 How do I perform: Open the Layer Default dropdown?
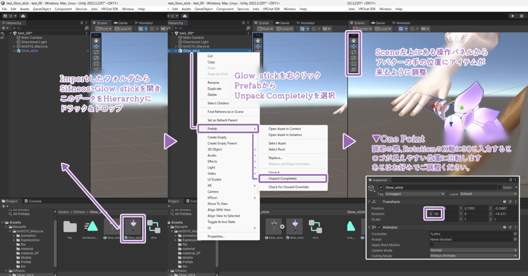[x=488, y=194]
